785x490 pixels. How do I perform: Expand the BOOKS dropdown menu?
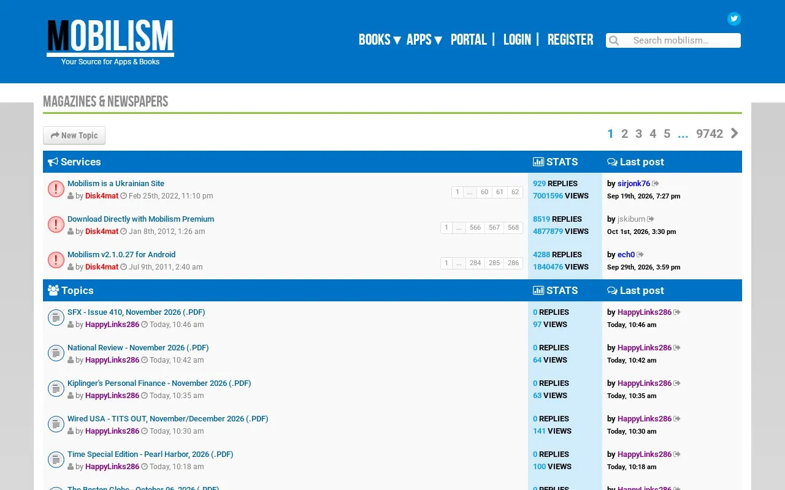tap(380, 40)
